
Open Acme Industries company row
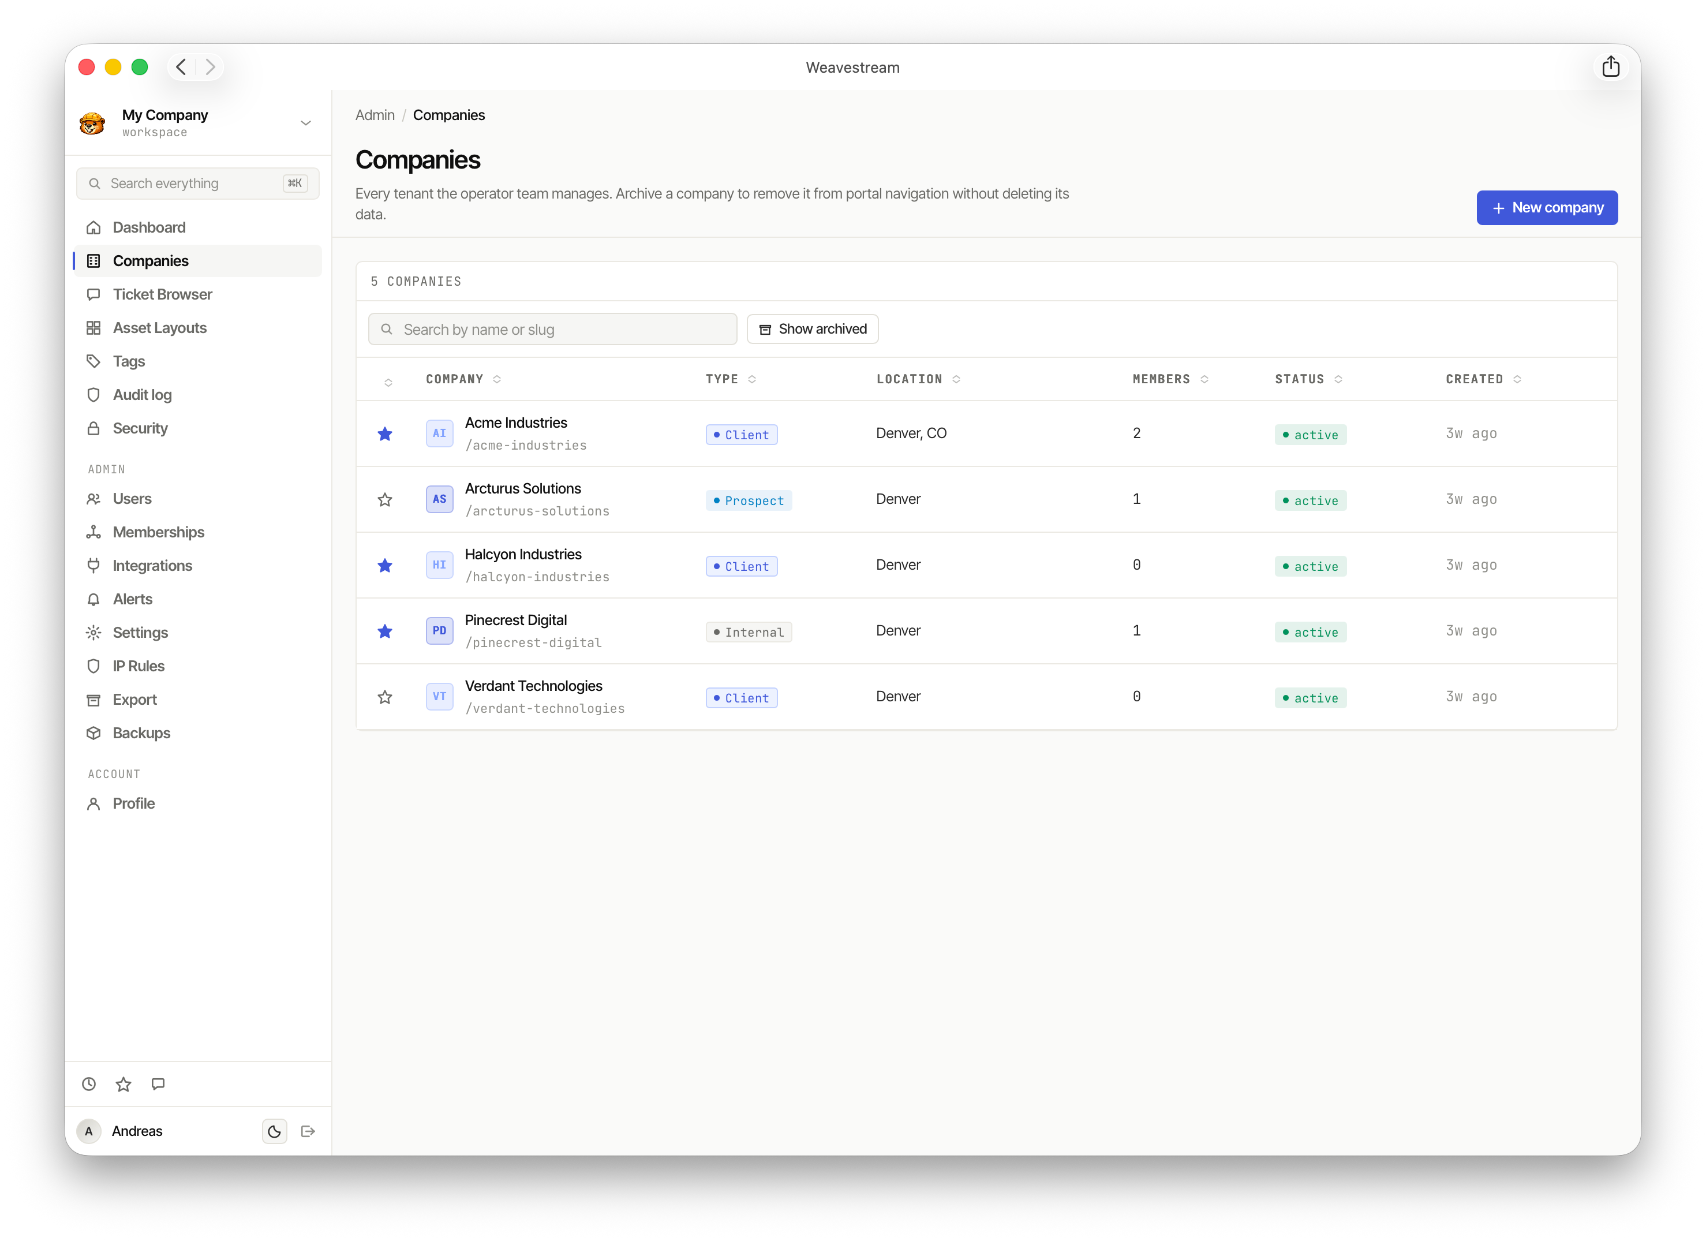[x=986, y=434]
